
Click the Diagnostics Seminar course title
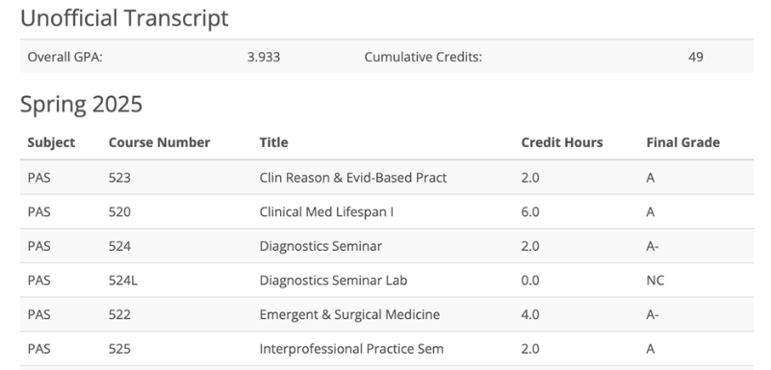pyautogui.click(x=321, y=246)
